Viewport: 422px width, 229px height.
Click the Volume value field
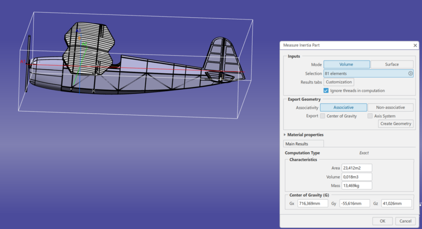[x=357, y=177]
